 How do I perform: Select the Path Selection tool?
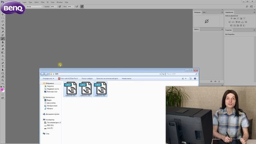pos(3,70)
